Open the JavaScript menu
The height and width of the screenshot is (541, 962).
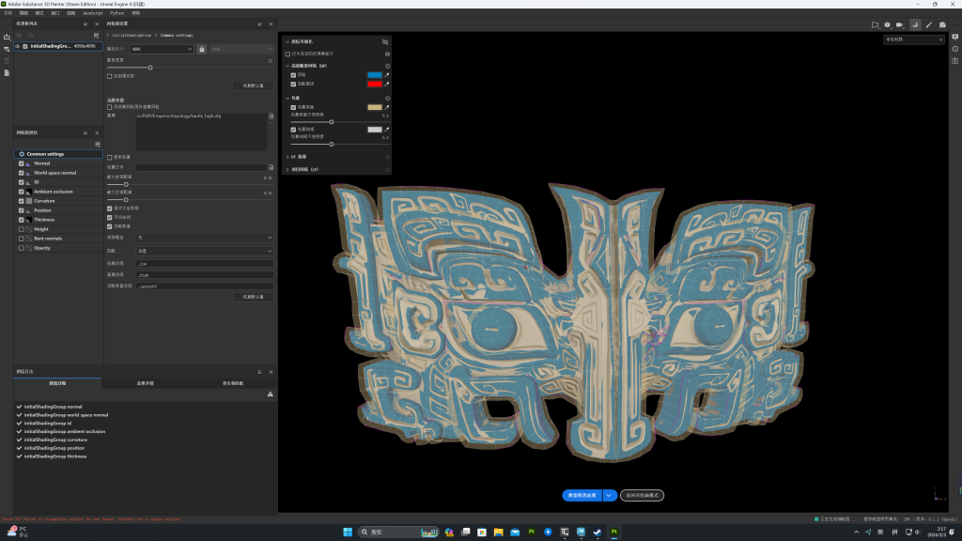coord(93,13)
